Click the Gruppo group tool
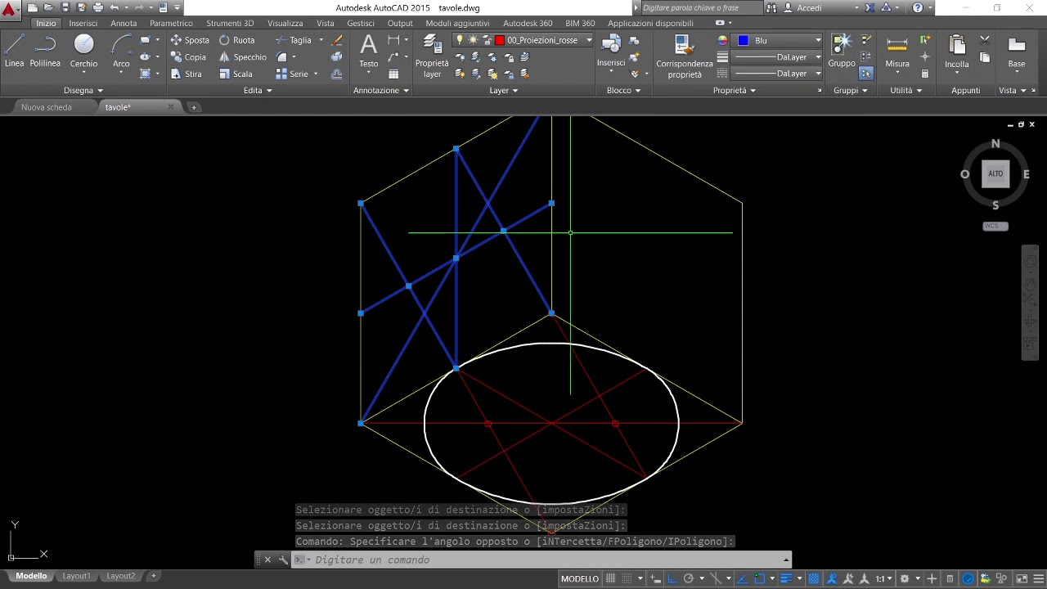1047x589 pixels. click(842, 51)
